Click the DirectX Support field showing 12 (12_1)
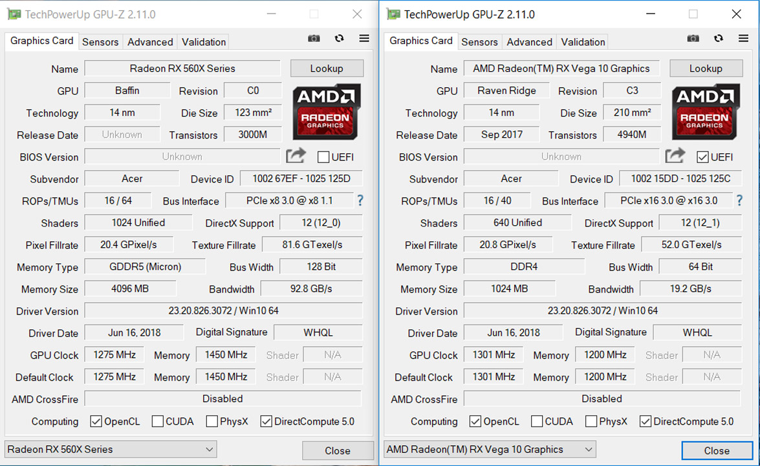The height and width of the screenshot is (466, 760). (700, 223)
